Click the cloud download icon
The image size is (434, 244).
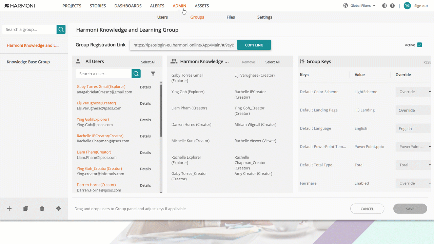58,209
